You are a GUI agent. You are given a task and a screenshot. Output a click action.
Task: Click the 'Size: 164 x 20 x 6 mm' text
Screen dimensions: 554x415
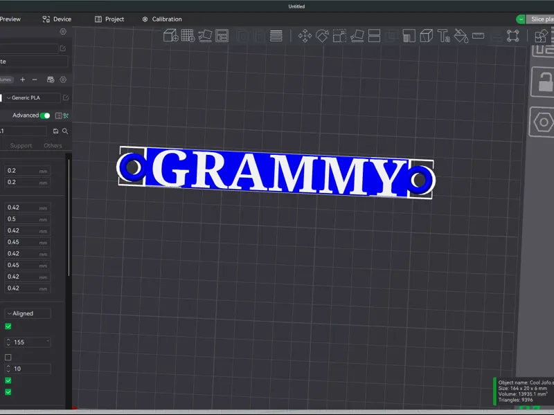[x=523, y=388]
